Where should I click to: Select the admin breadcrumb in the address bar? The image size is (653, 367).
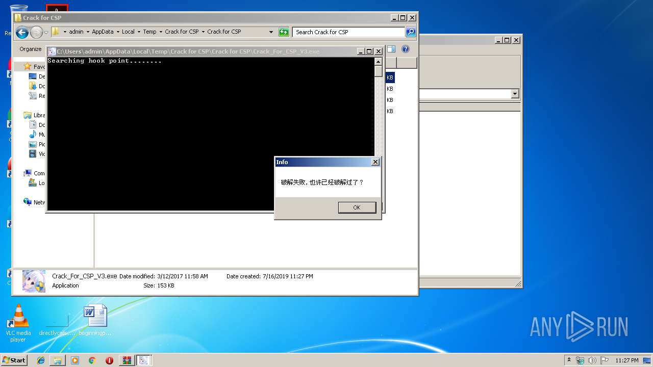click(x=76, y=32)
